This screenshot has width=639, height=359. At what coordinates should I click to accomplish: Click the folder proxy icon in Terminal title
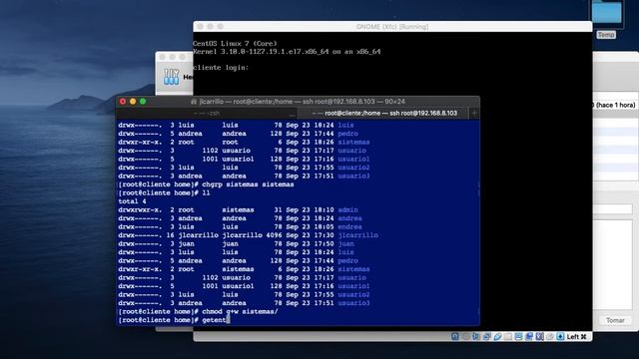[194, 102]
